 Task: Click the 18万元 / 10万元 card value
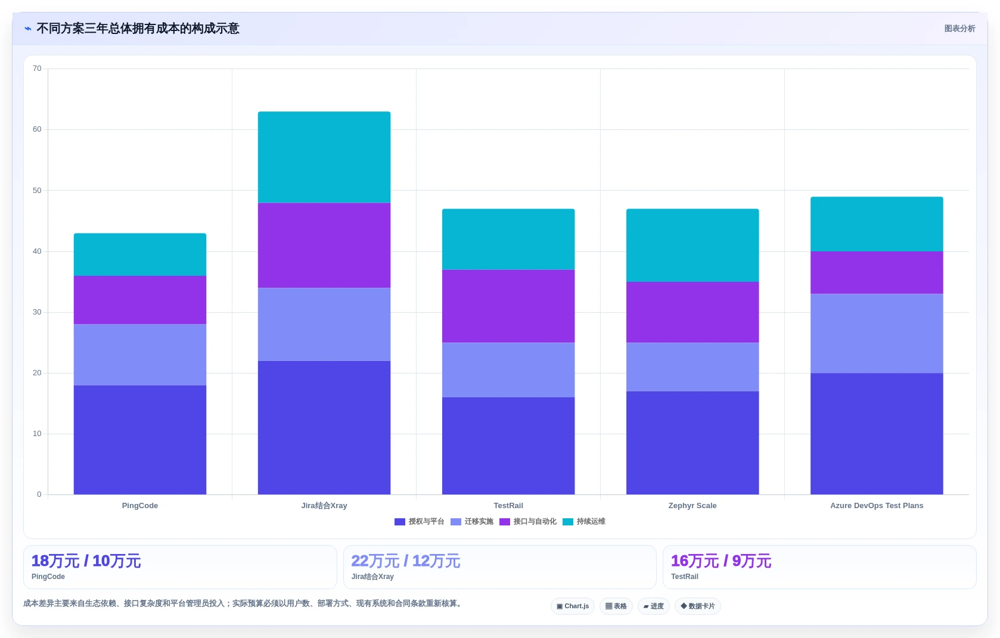coord(86,561)
